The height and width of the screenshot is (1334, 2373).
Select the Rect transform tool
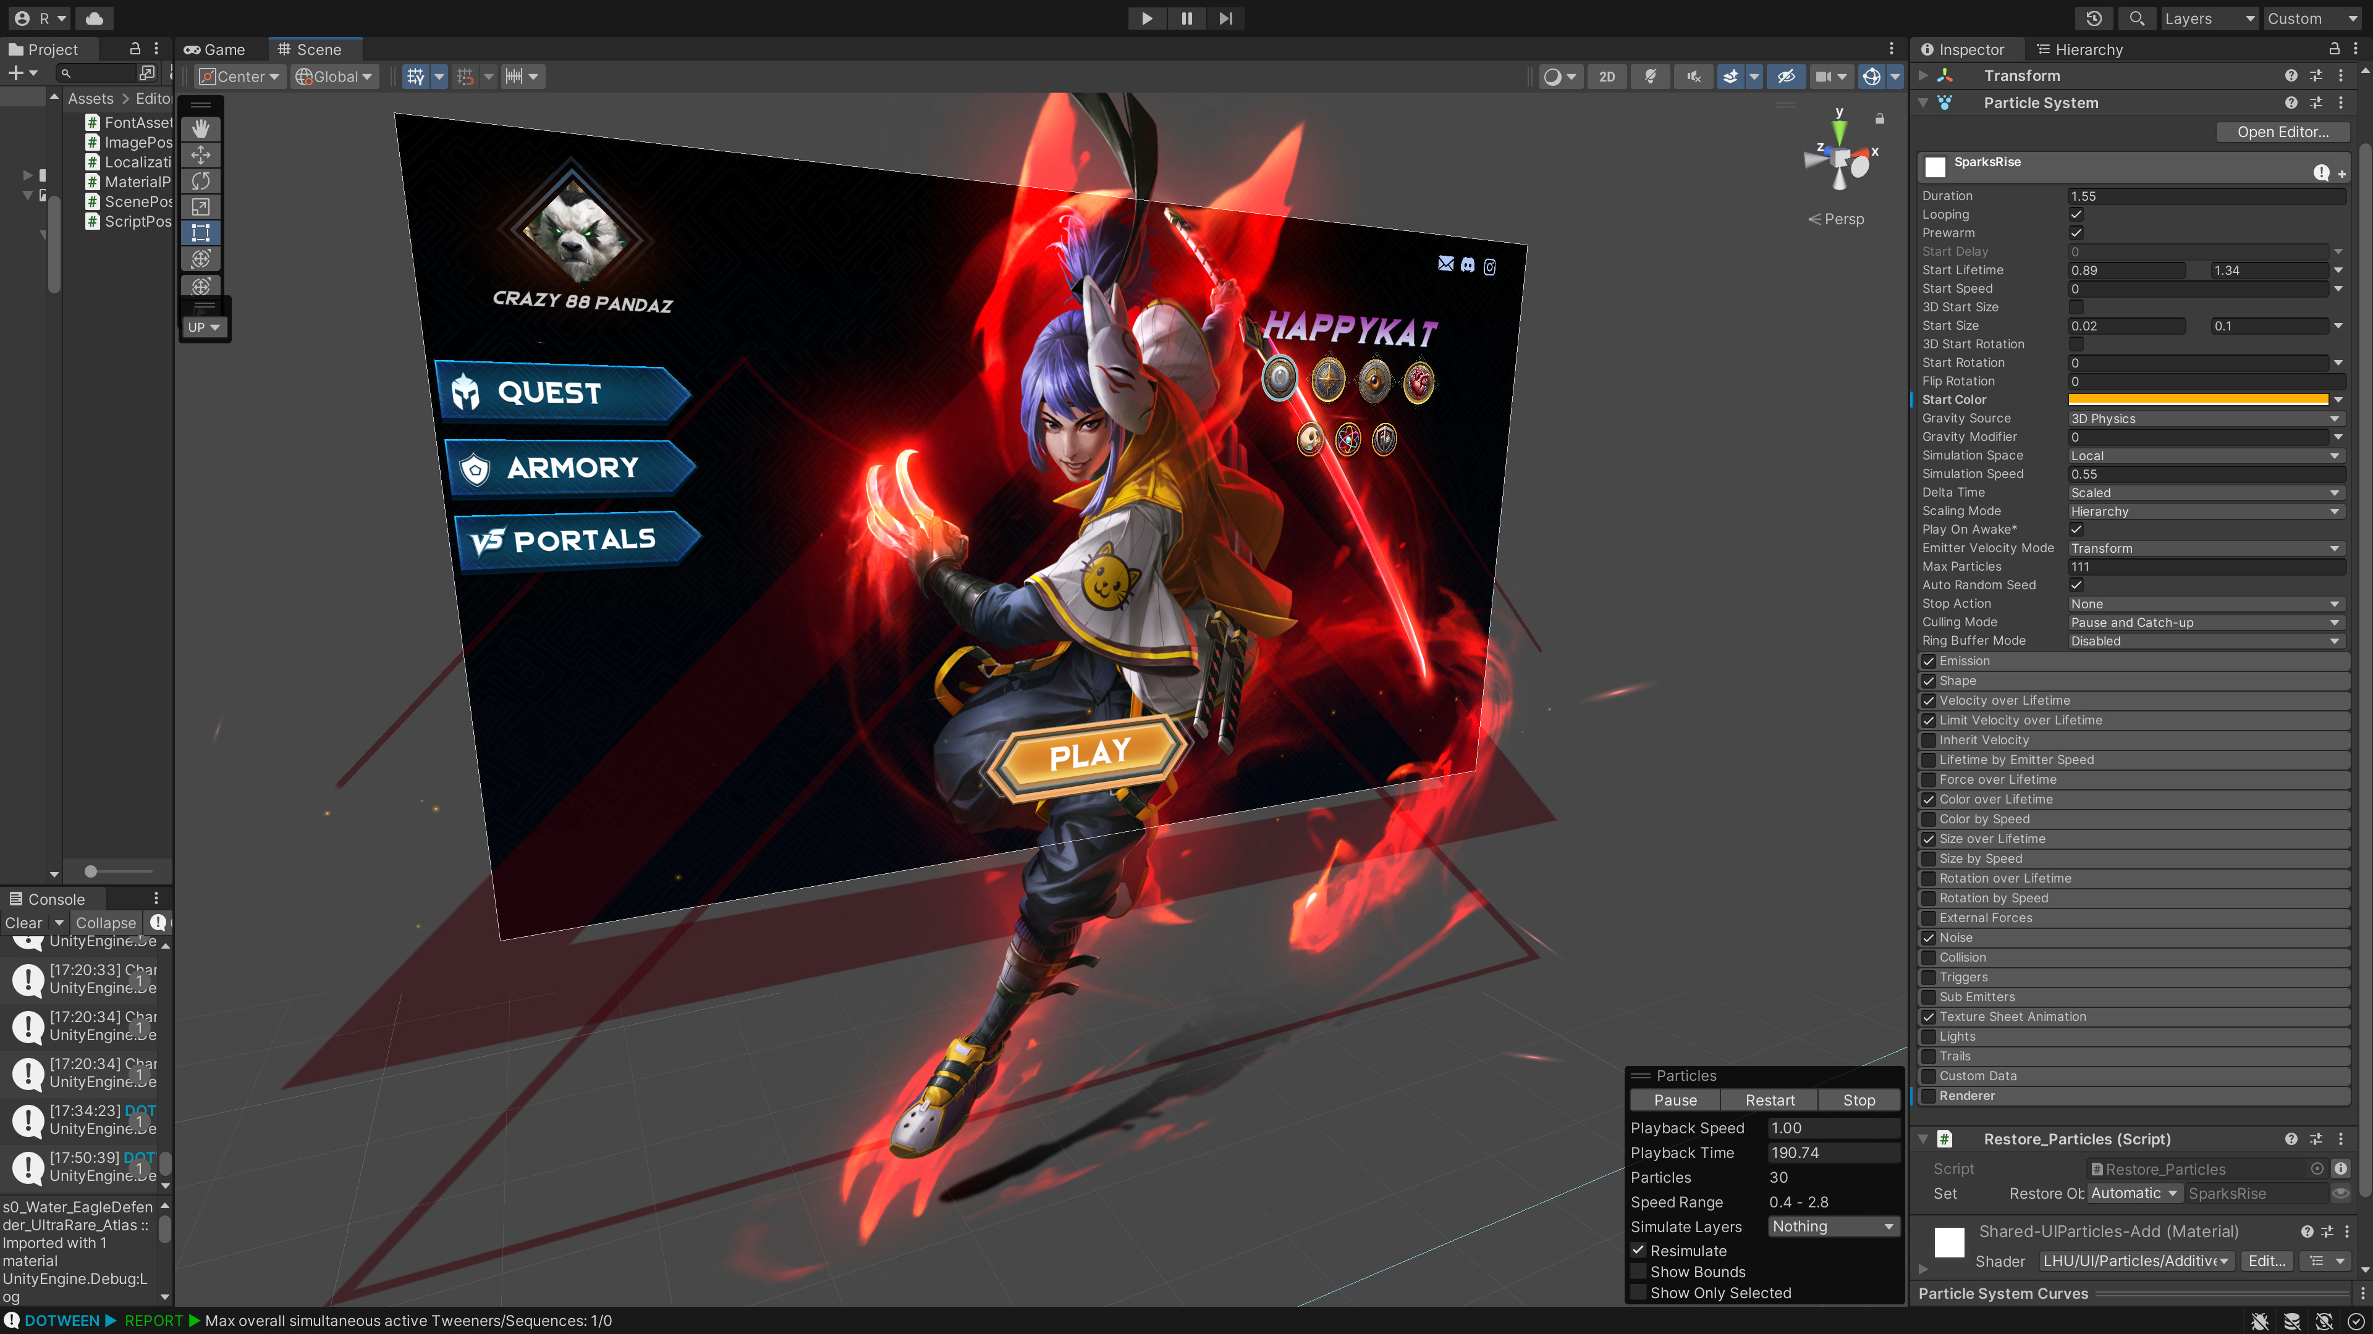coord(201,232)
